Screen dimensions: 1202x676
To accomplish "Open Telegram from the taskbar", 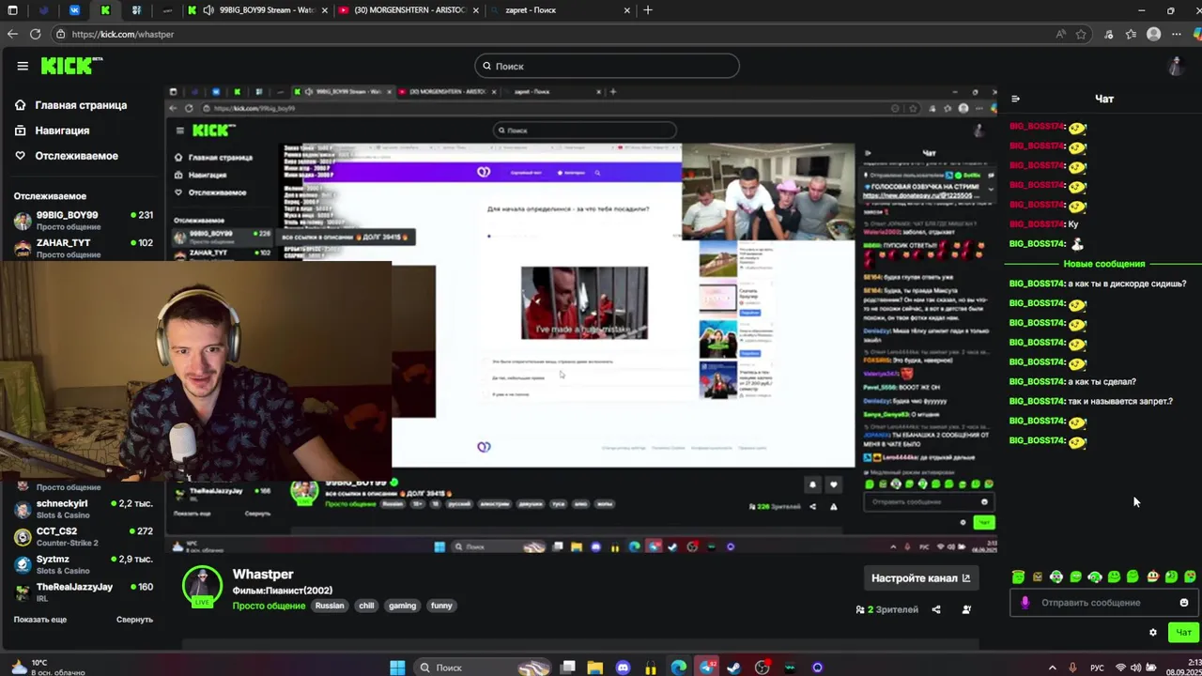I will click(x=706, y=668).
